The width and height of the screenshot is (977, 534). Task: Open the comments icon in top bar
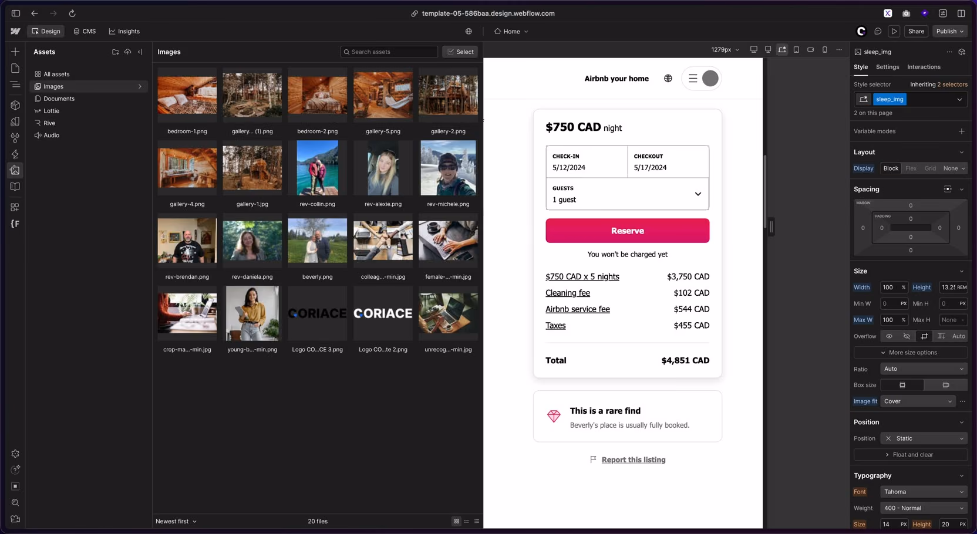tap(878, 31)
